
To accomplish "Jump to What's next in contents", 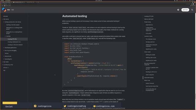I will [147, 80].
